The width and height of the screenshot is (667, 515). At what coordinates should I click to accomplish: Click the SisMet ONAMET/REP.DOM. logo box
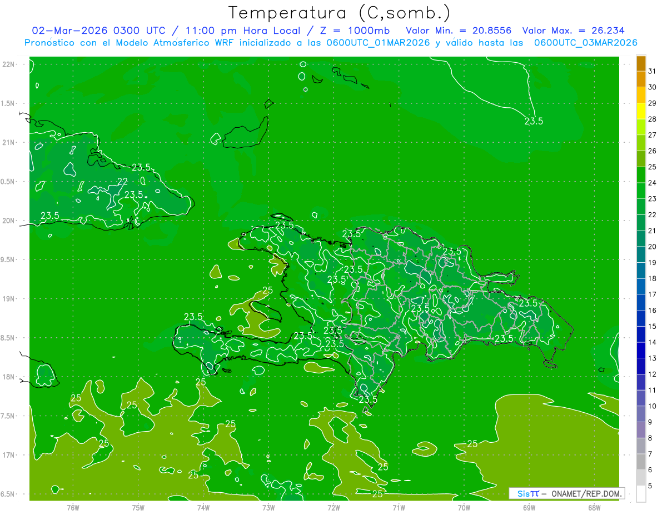[567, 493]
